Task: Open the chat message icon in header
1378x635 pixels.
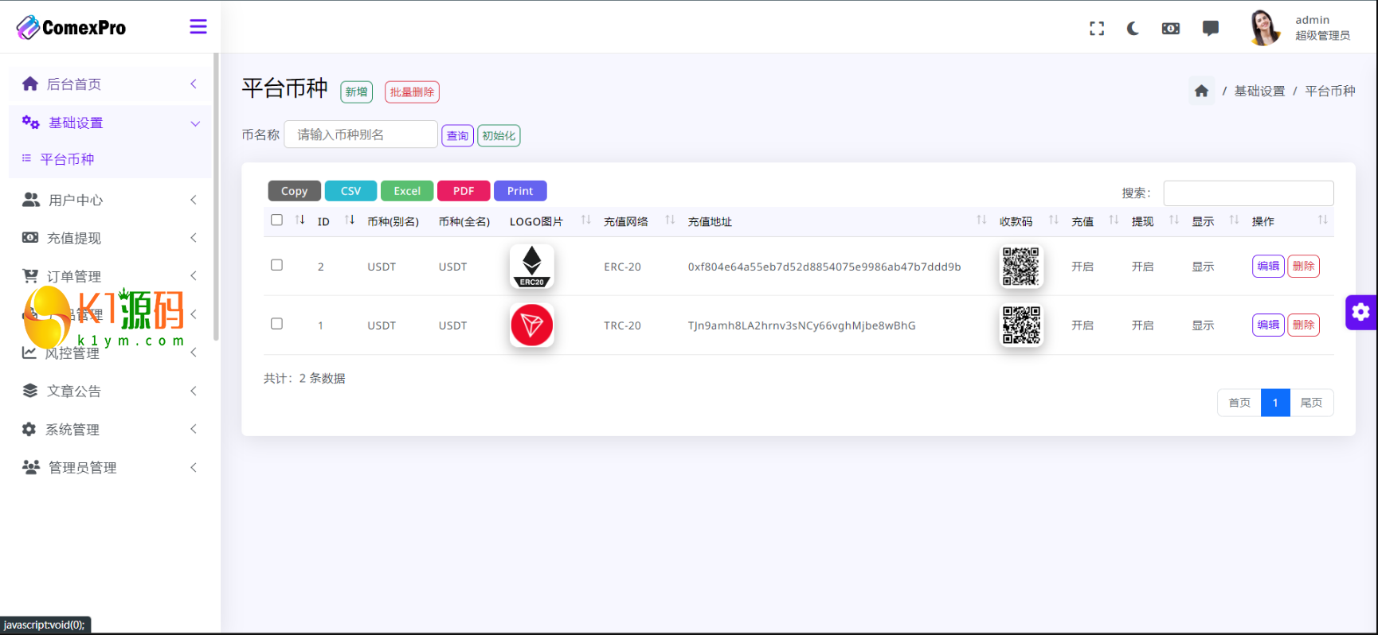Action: tap(1210, 29)
